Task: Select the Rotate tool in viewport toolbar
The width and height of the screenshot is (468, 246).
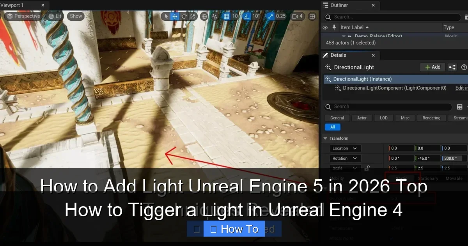Action: point(183,16)
